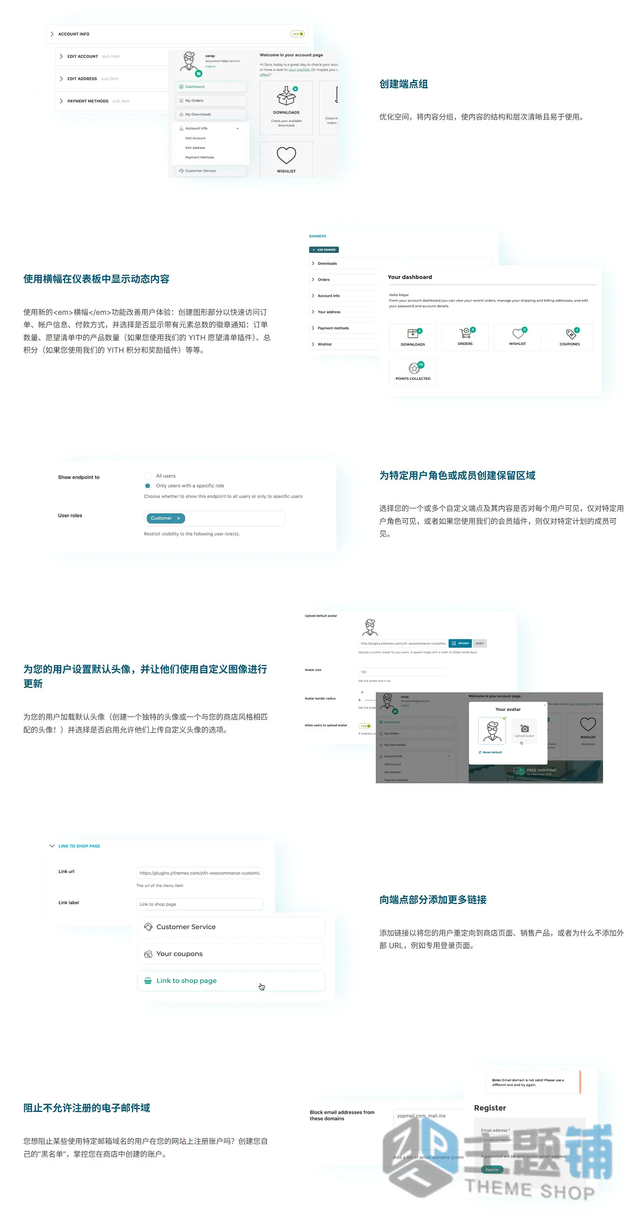Expand the Your address banner row
The image size is (626, 1215).
[313, 312]
